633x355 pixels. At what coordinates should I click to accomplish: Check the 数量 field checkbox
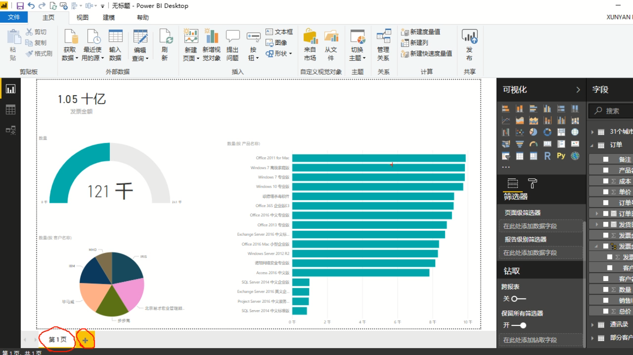pos(606,289)
